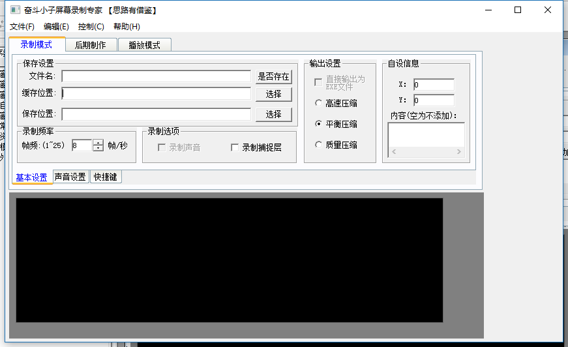The image size is (568, 347).
Task: Click the 帧频 value field
Action: point(82,145)
